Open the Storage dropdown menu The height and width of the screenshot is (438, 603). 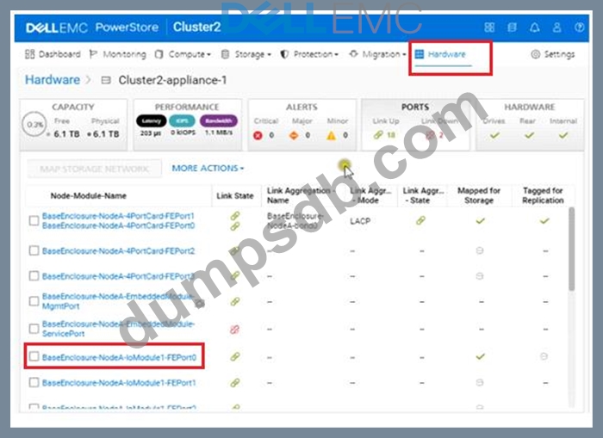click(246, 54)
